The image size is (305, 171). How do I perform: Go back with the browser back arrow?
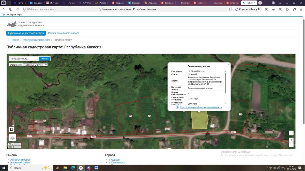[x=4, y=9]
